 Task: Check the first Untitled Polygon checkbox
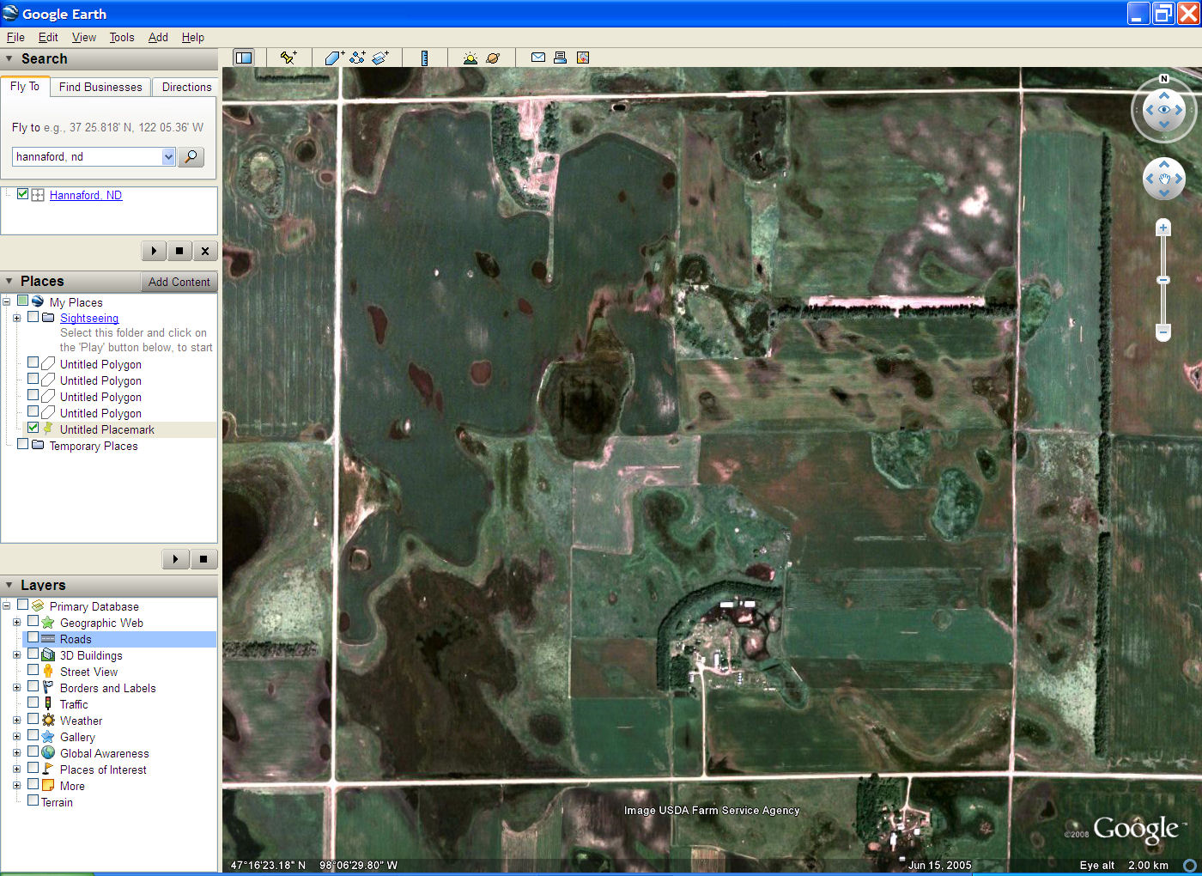tap(33, 362)
